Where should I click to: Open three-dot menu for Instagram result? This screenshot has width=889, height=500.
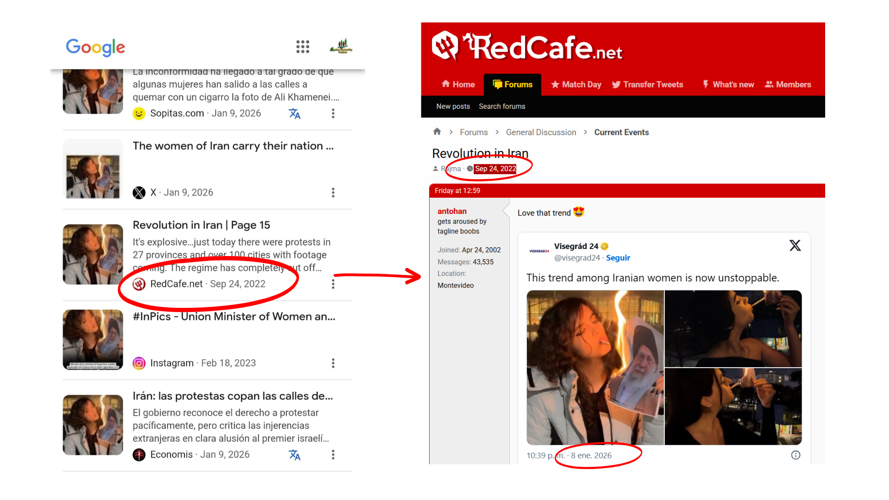(333, 363)
